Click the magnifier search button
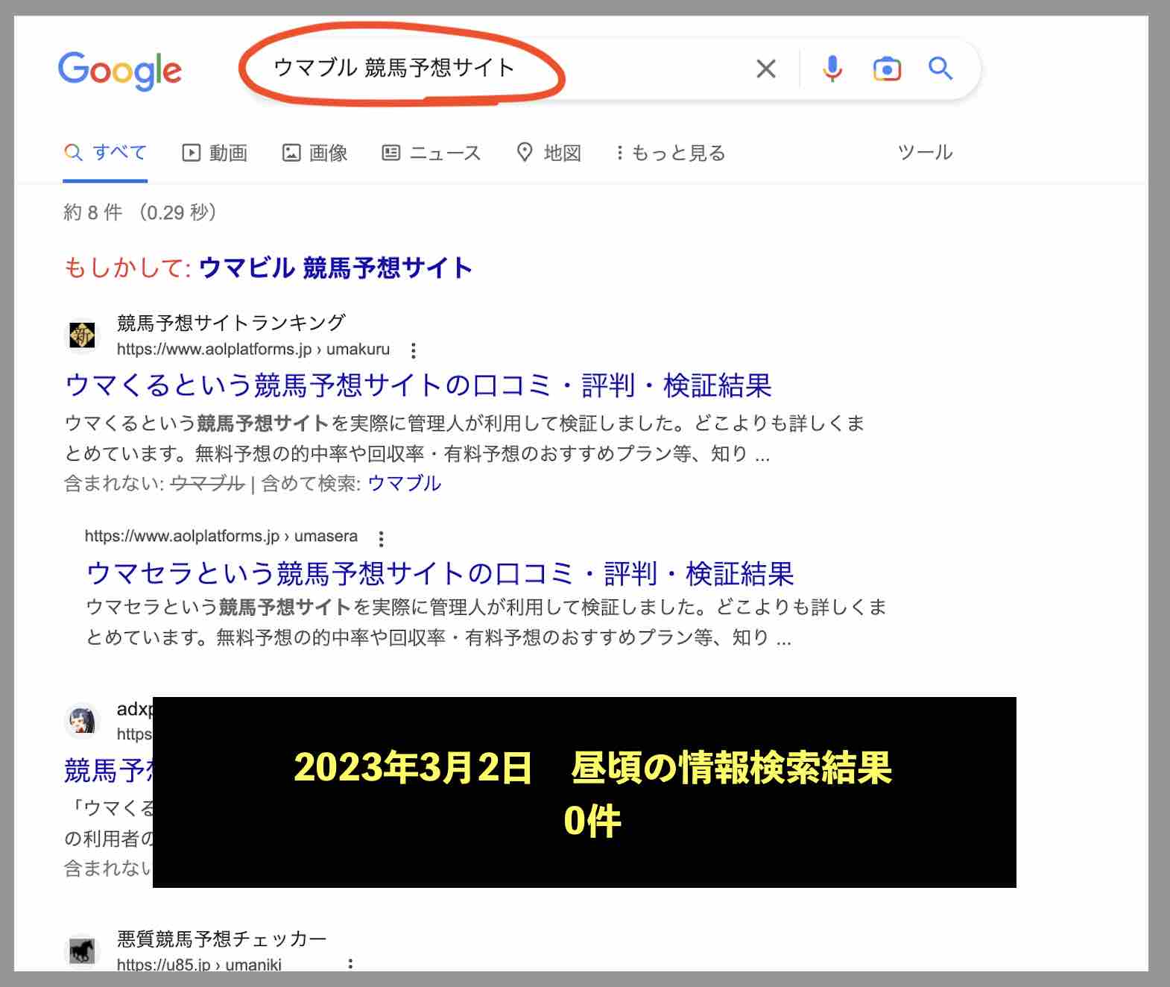 coord(940,69)
